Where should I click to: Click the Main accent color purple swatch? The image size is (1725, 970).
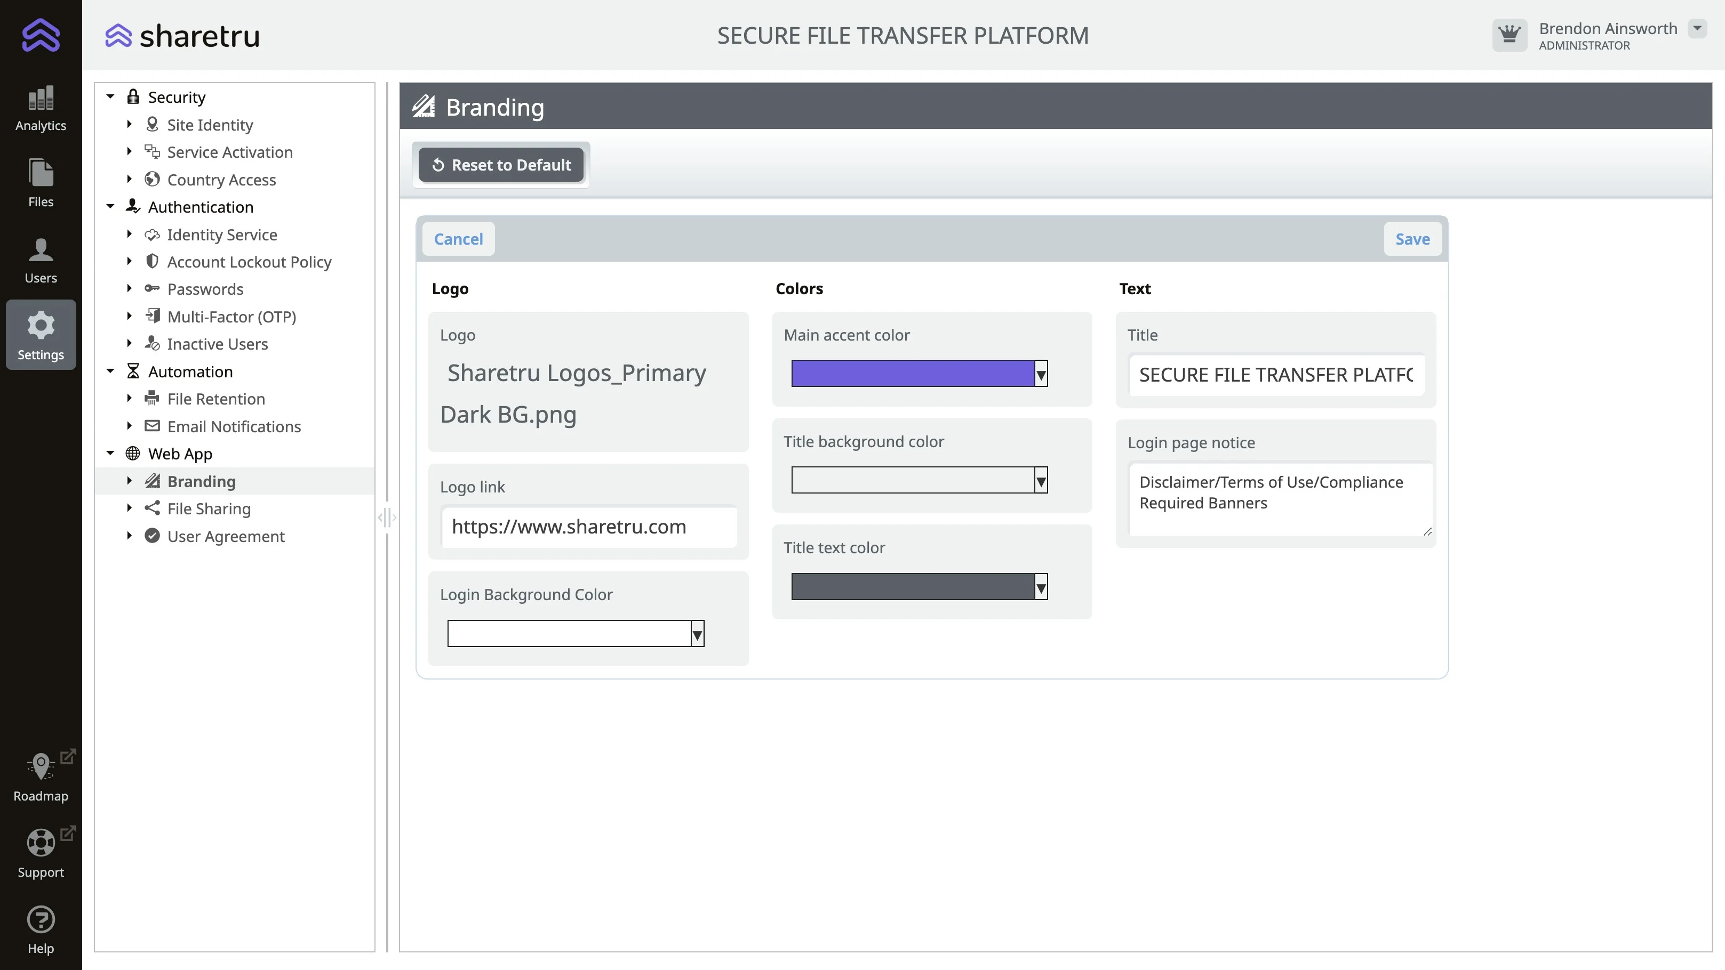(x=912, y=373)
